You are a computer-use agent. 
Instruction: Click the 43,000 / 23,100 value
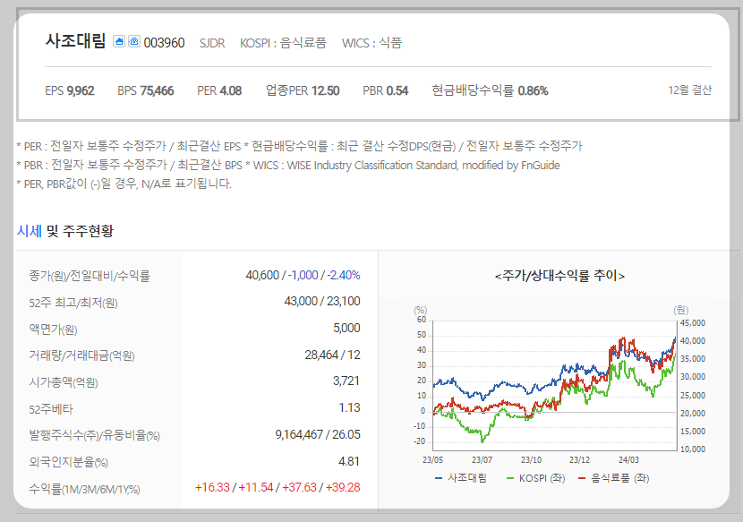pos(322,301)
